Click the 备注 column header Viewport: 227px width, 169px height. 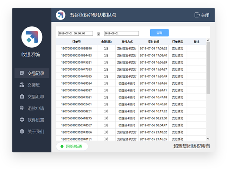pos(197,42)
